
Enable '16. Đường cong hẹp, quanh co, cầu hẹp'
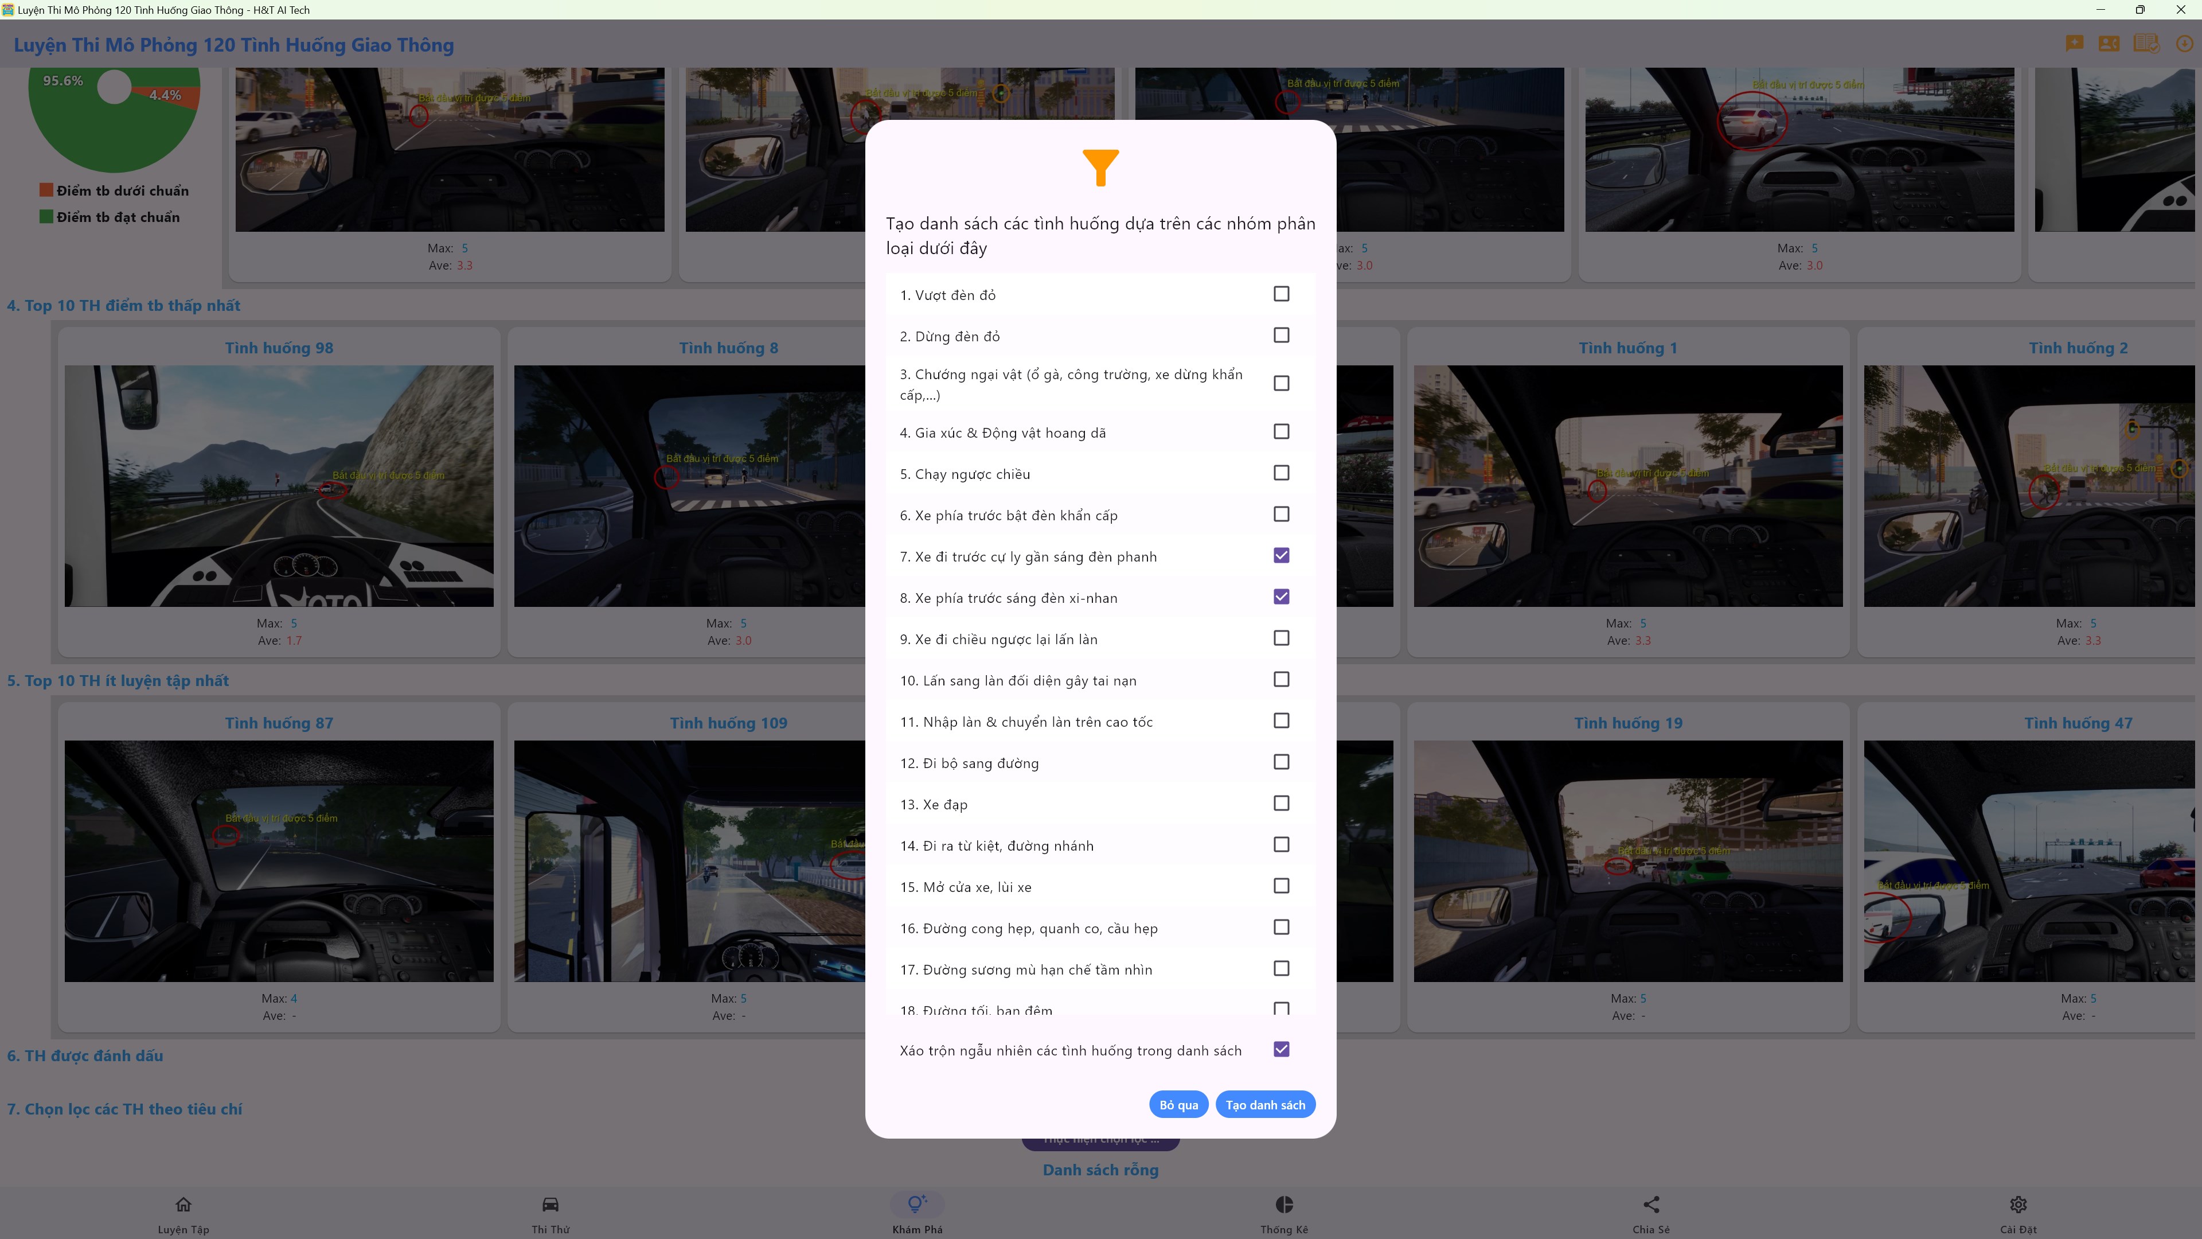(1282, 928)
